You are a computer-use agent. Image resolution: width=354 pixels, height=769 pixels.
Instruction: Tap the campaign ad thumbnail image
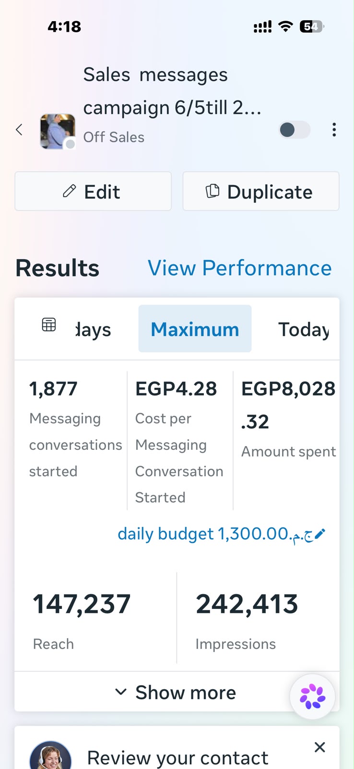(58, 131)
